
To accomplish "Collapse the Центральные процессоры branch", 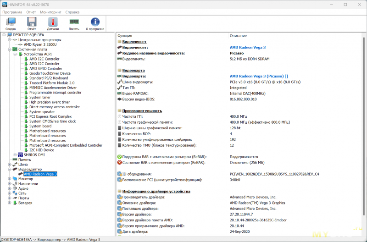I will coord(9,40).
